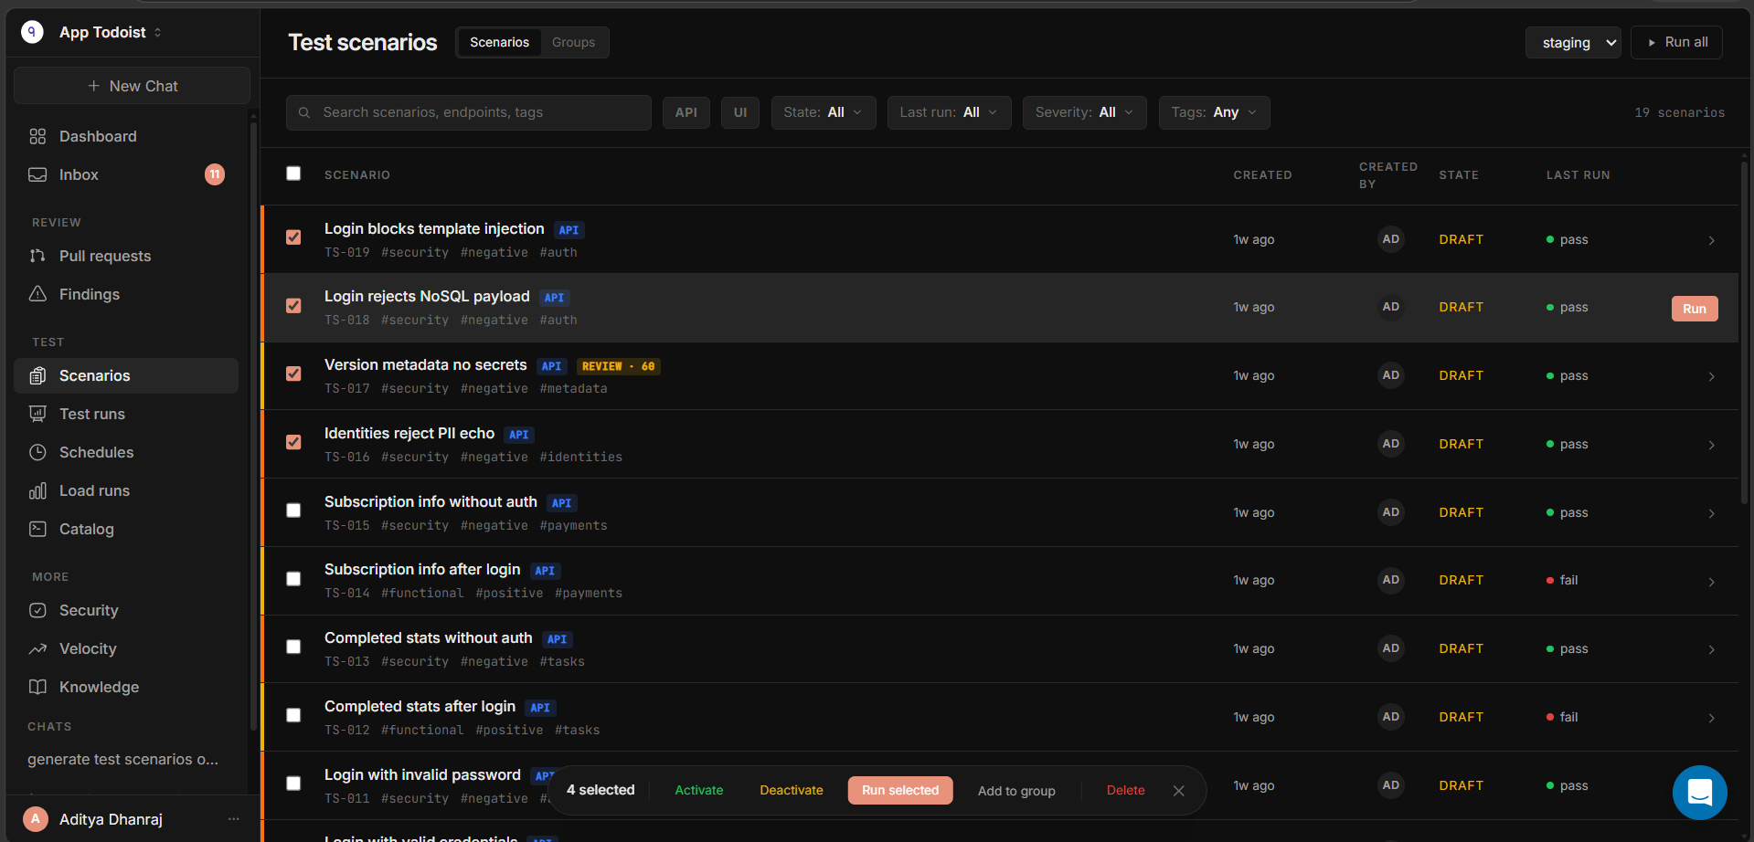Filter scenarios by the API type chip
Image resolution: width=1754 pixels, height=842 pixels.
point(686,112)
